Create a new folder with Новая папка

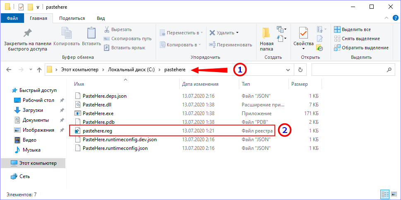267,39
